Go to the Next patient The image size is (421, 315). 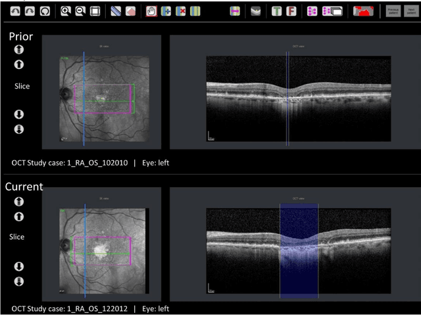pos(411,11)
